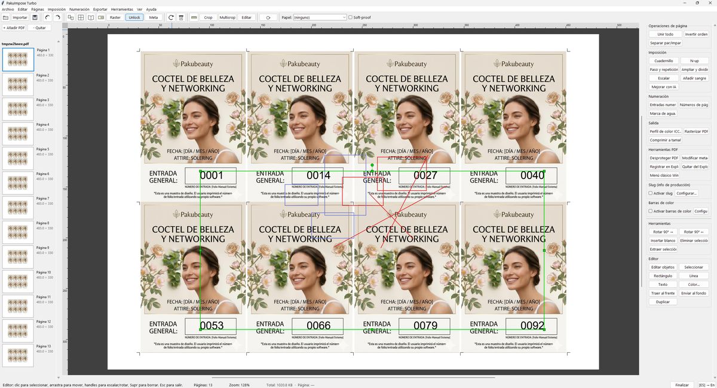
Task: Open the Papel dropdown
Action: pyautogui.click(x=320, y=17)
